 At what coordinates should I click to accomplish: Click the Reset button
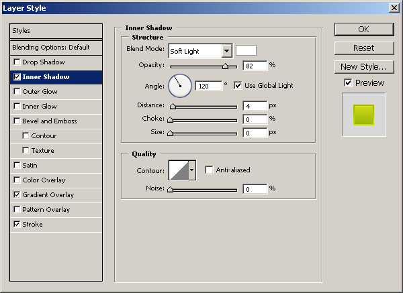(364, 48)
